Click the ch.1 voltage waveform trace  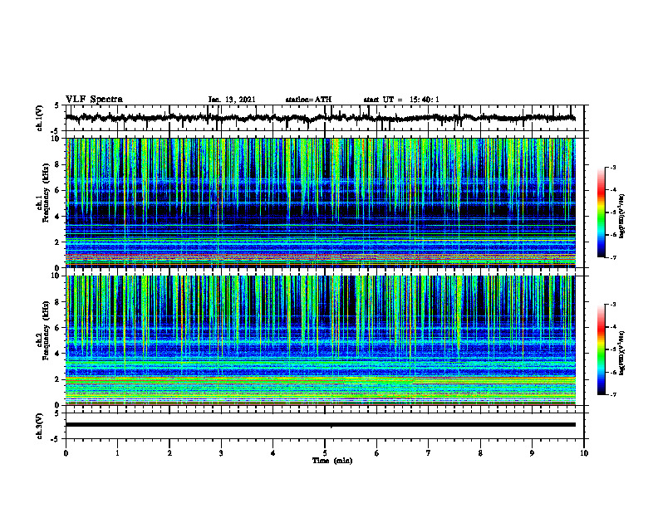[321, 118]
